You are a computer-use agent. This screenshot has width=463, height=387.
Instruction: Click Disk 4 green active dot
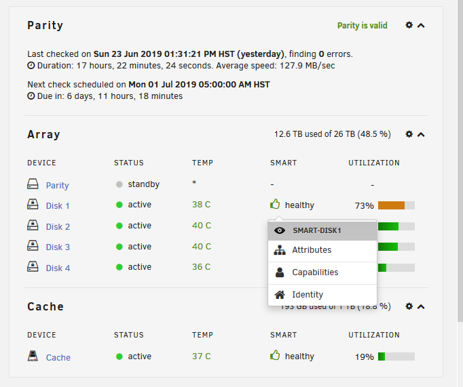(x=119, y=267)
